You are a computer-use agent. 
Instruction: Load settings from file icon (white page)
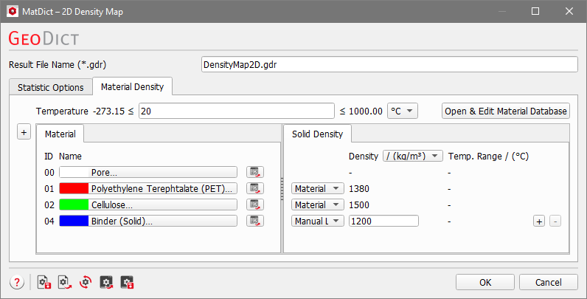(x=65, y=282)
